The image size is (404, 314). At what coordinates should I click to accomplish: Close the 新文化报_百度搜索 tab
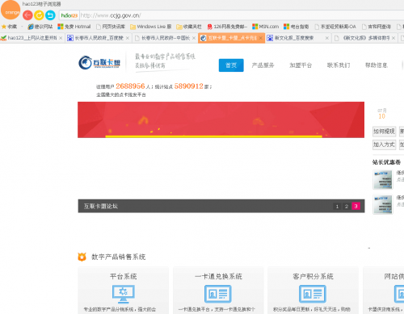pyautogui.click(x=326, y=38)
